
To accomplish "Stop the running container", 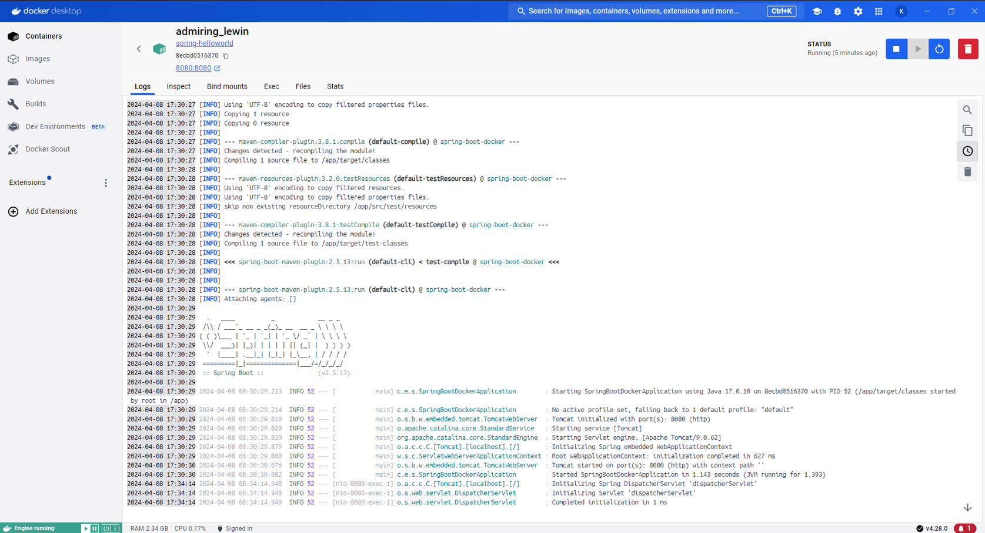I will coord(896,49).
